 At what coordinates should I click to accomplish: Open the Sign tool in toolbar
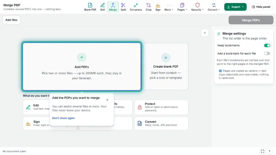(158, 7)
